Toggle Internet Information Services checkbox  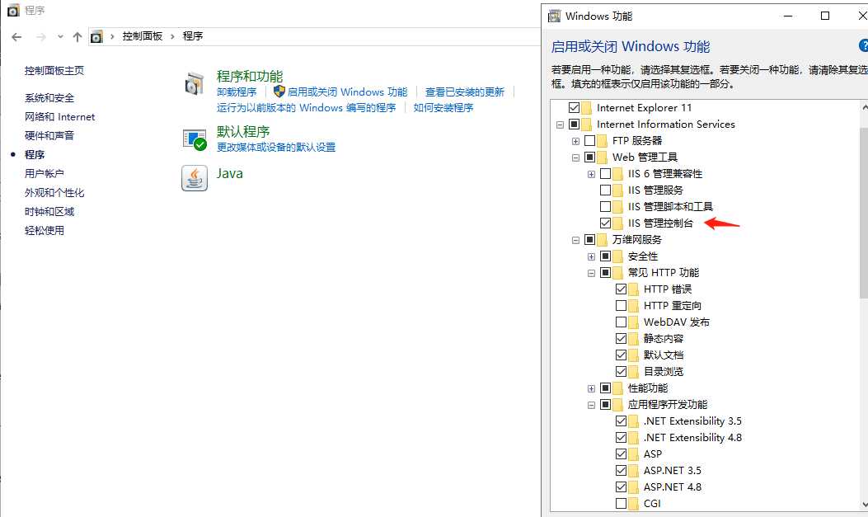[574, 124]
